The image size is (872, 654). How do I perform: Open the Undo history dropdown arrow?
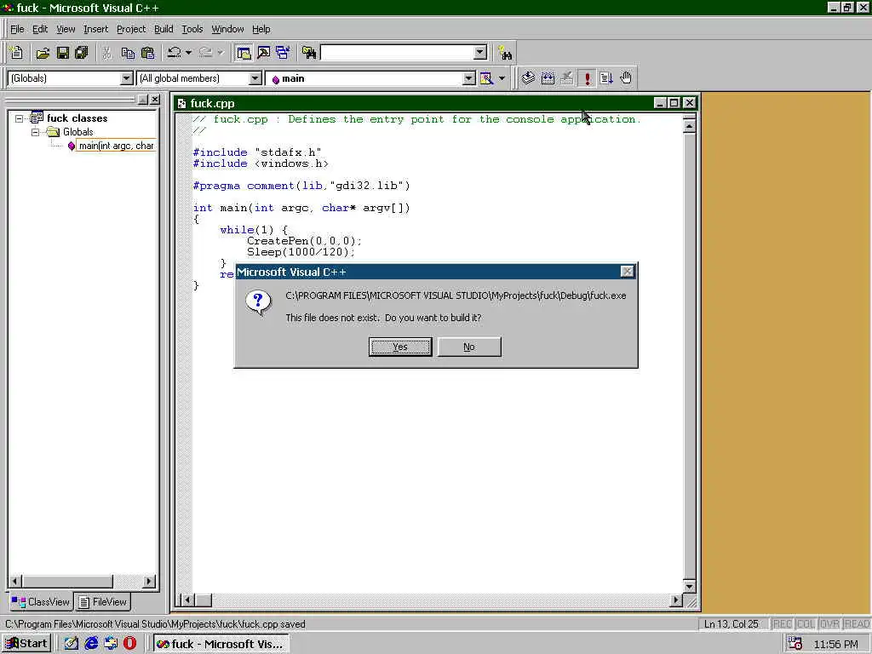[188, 53]
